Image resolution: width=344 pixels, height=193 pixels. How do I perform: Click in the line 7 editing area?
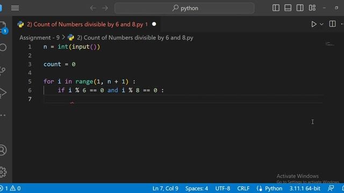(x=183, y=99)
